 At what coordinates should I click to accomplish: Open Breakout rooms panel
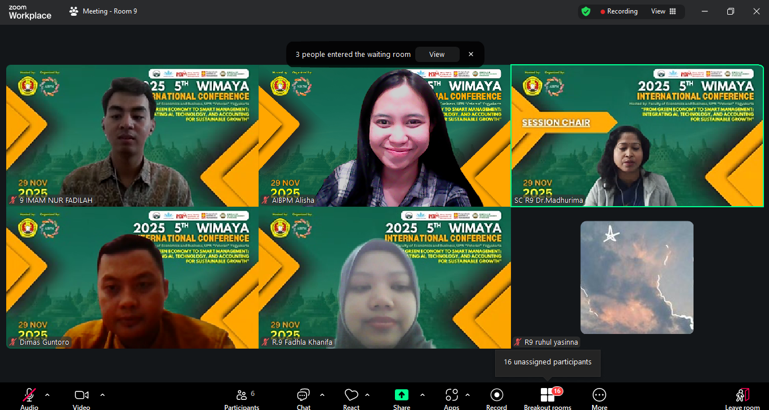pos(547,395)
